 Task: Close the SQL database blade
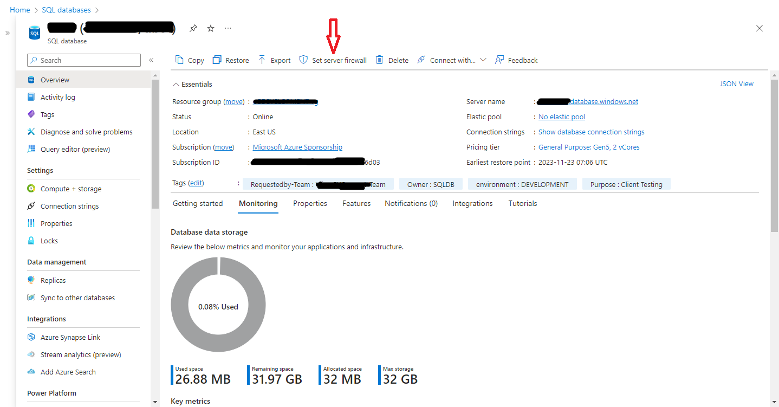[759, 28]
